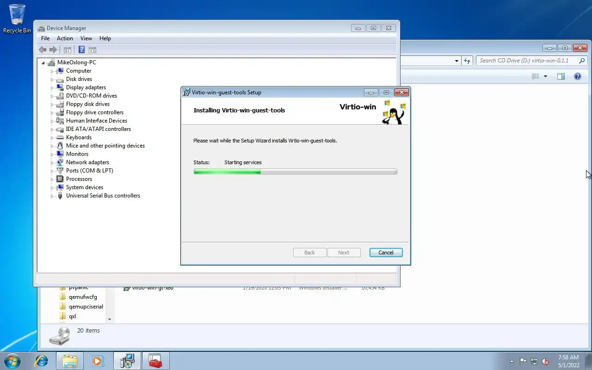Viewport: 592px width, 370px height.
Task: Click the network tray icon
Action: click(x=534, y=361)
